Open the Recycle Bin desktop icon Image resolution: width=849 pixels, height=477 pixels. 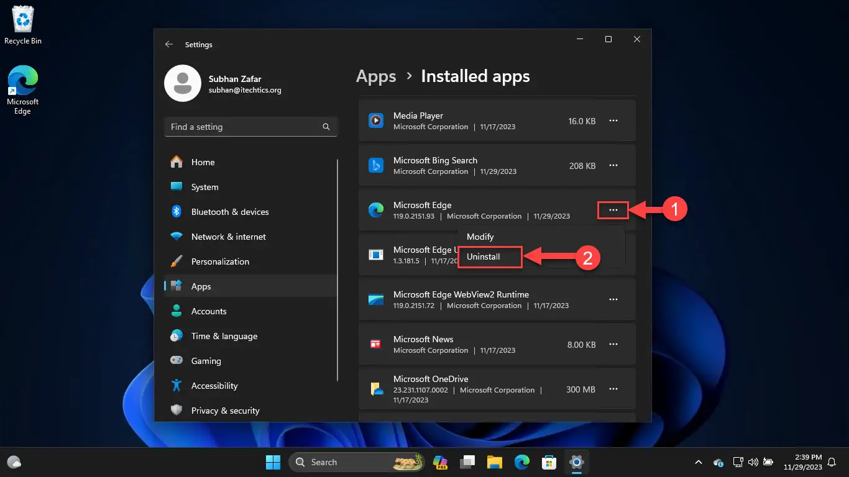[x=23, y=25]
